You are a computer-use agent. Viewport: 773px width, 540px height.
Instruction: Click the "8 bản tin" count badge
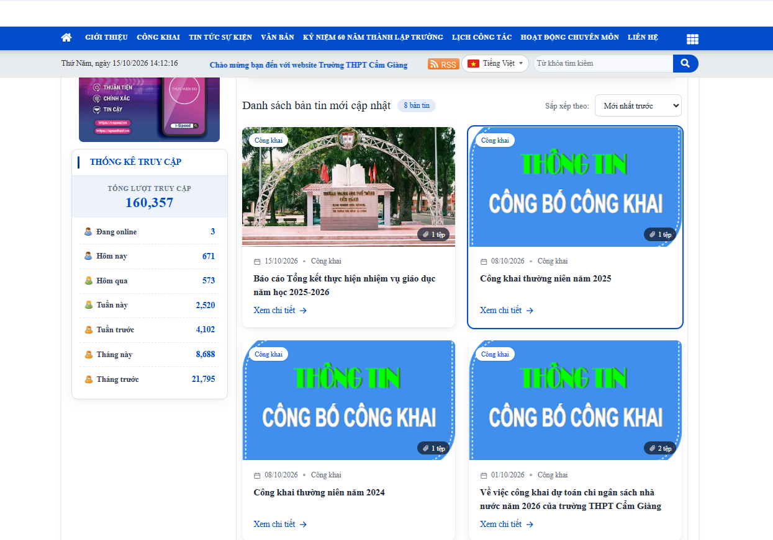coord(417,105)
